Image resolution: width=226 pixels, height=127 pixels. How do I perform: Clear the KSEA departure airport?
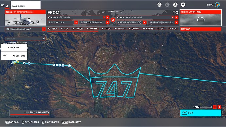click(104, 17)
